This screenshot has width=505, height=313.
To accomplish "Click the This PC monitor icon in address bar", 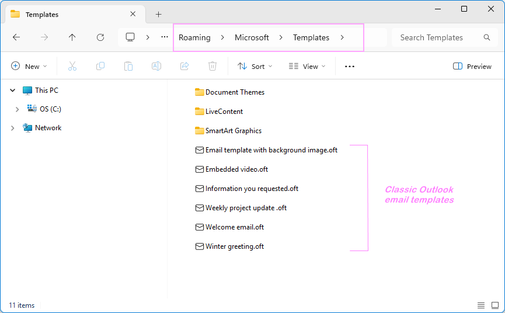I will tap(130, 37).
